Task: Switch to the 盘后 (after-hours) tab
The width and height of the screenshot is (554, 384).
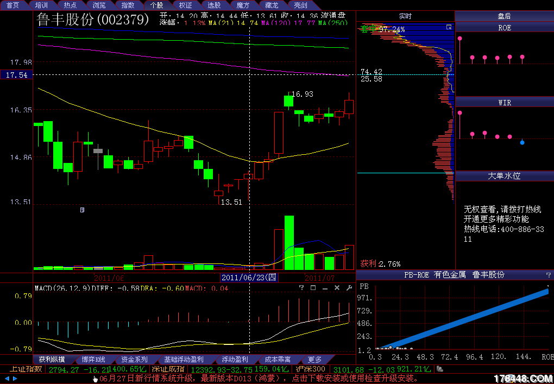Action: click(x=504, y=17)
